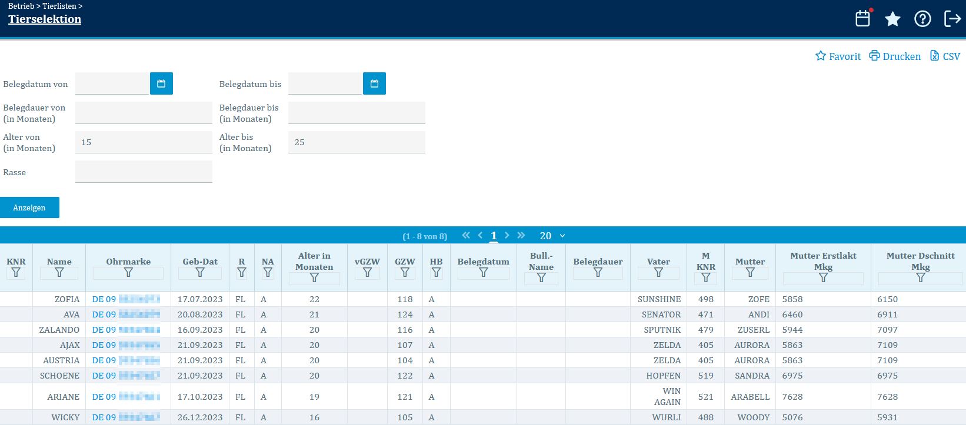The height and width of the screenshot is (425, 966).
Task: Add page via Favorit link
Action: 838,56
